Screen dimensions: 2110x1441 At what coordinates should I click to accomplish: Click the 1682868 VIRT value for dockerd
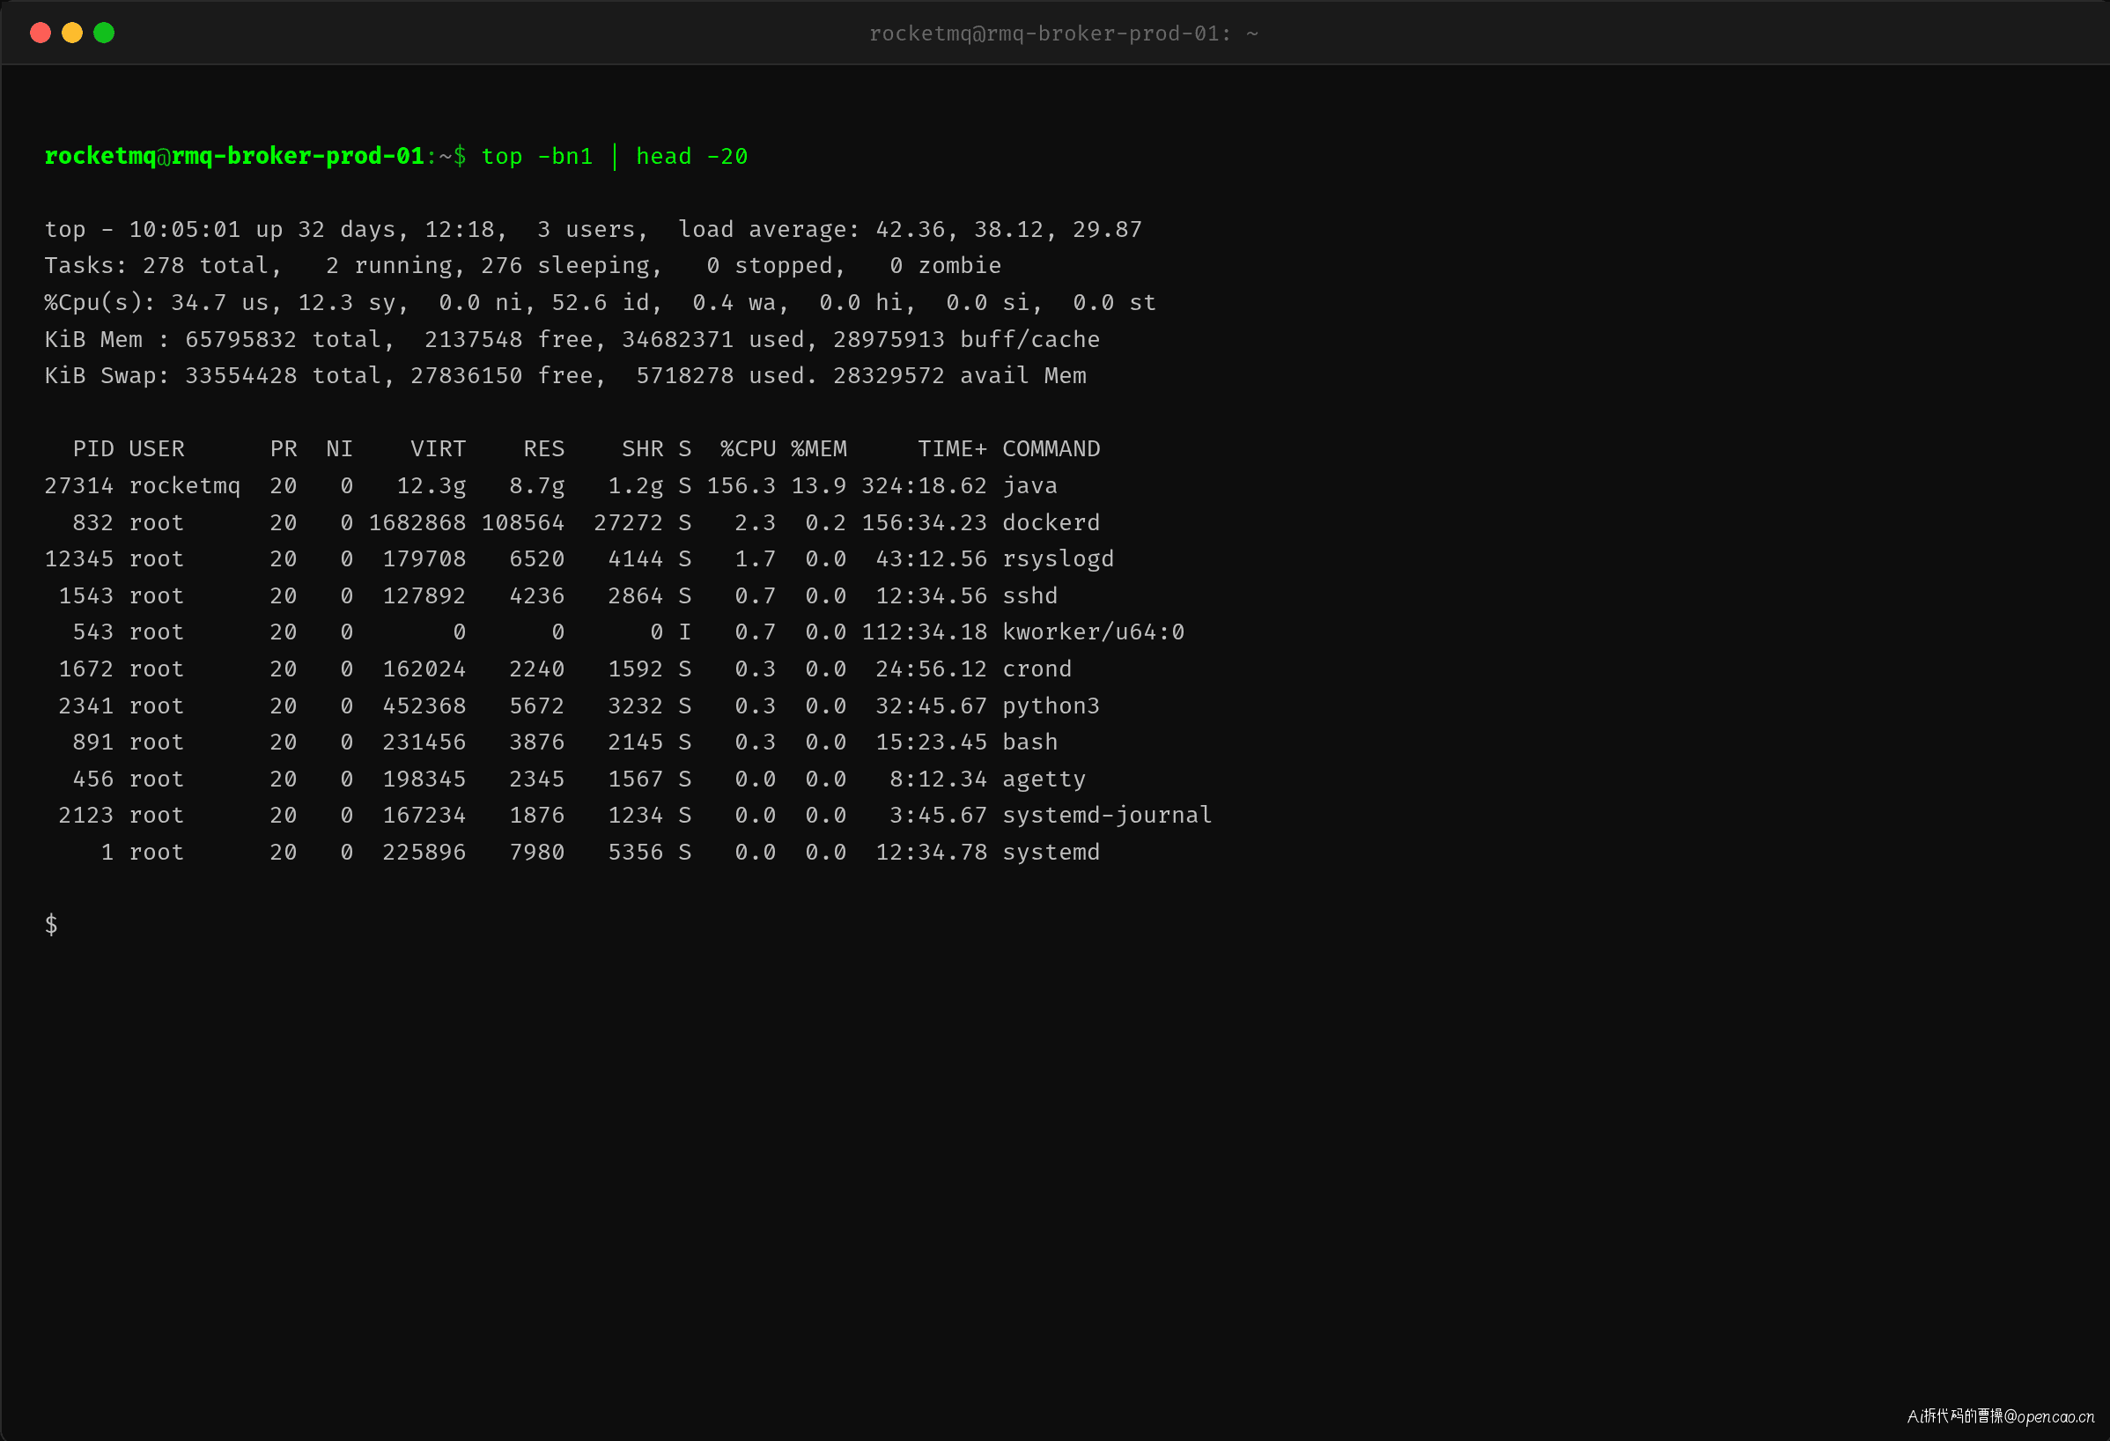tap(417, 522)
